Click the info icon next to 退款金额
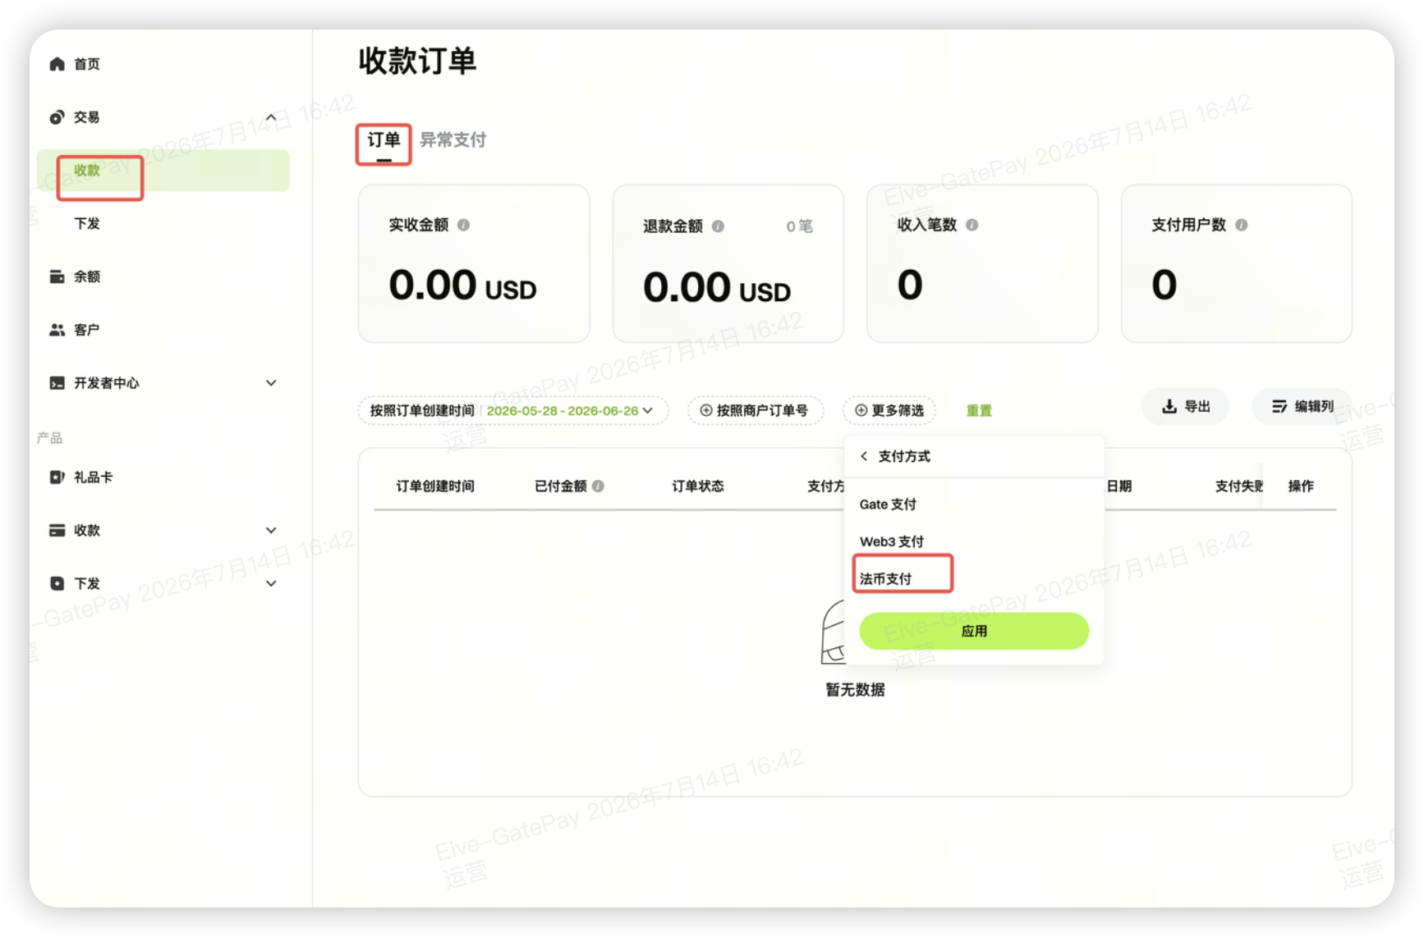 (x=718, y=226)
